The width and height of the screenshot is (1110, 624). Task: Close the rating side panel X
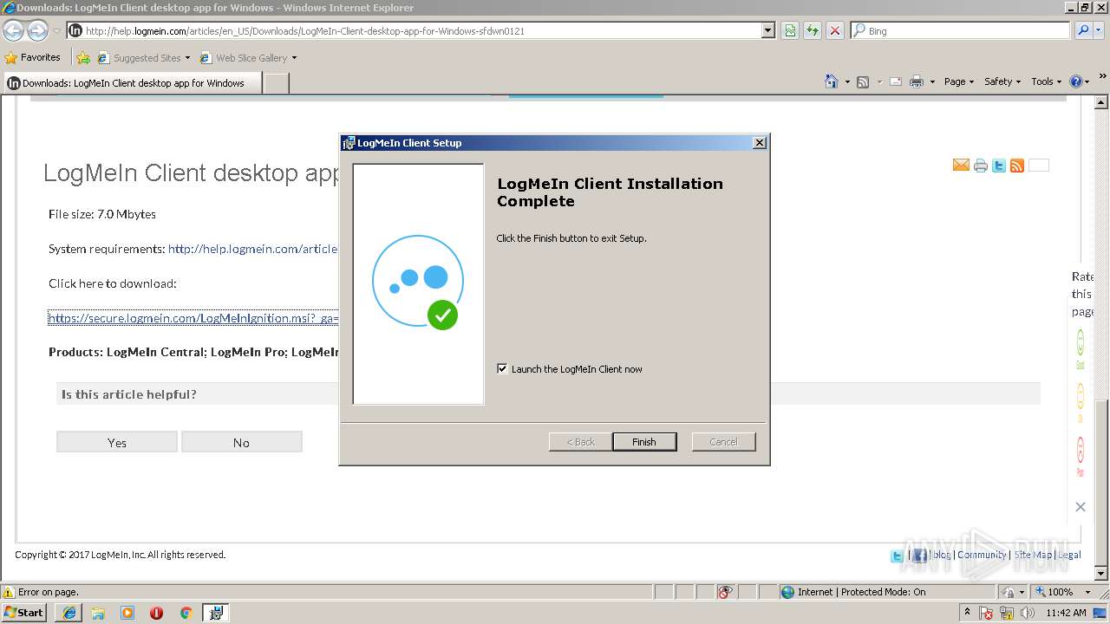point(1081,507)
